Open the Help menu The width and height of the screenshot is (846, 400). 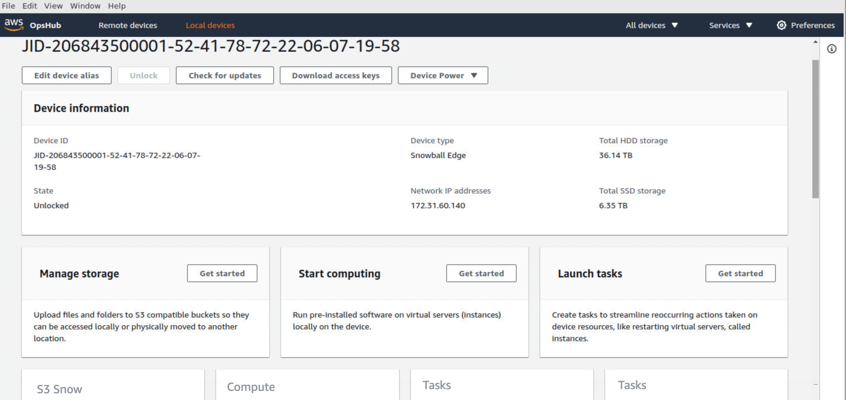117,6
